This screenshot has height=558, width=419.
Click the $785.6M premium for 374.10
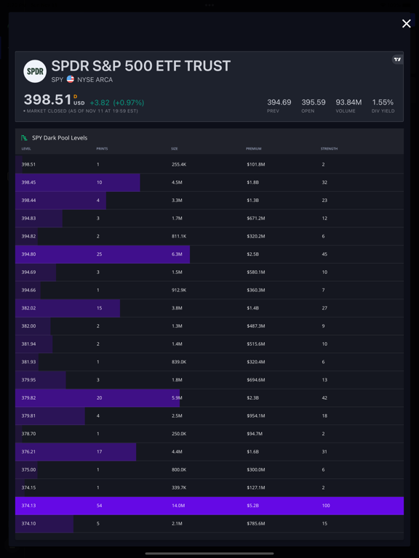point(256,523)
